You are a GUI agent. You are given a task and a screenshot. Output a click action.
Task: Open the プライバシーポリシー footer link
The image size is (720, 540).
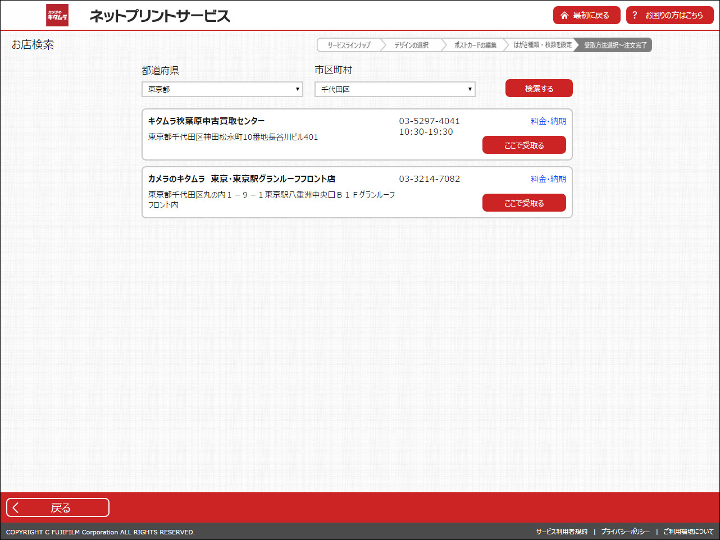pos(625,530)
